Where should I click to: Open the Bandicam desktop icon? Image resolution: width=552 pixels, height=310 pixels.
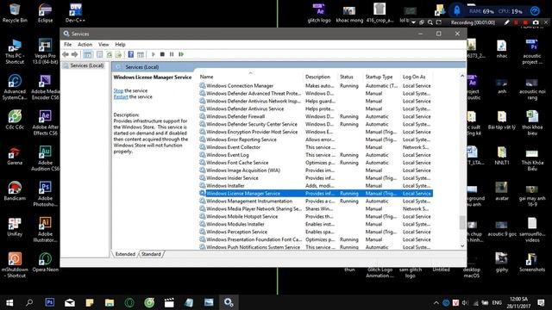(15, 191)
